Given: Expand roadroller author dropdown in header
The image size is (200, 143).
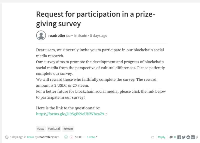Looking at the screenshot, I should point(72,36).
